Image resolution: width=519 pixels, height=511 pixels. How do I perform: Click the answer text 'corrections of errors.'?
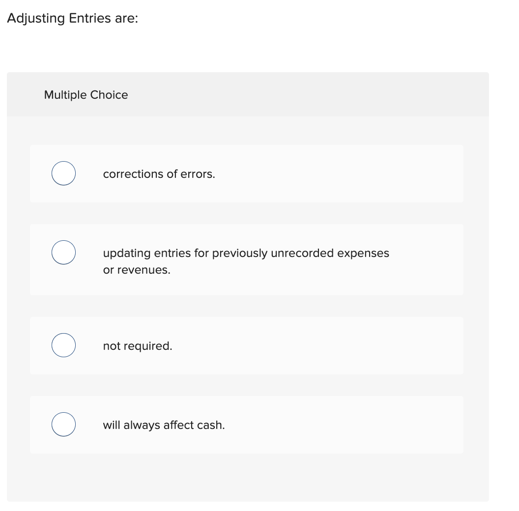click(159, 173)
